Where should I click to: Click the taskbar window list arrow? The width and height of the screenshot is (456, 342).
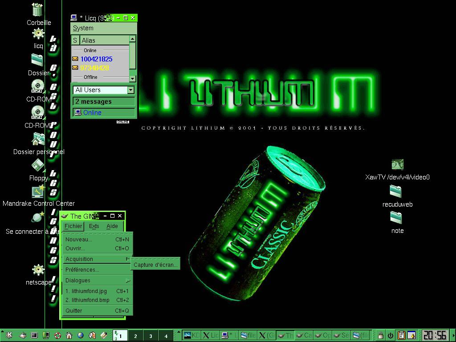pos(179,332)
